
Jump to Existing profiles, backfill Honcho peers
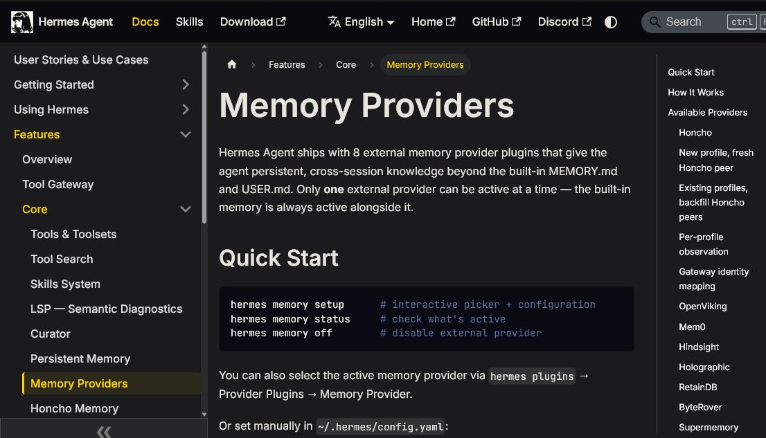tap(713, 202)
